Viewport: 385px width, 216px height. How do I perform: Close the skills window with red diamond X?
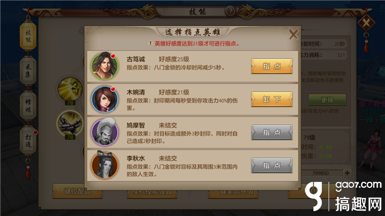(366, 23)
